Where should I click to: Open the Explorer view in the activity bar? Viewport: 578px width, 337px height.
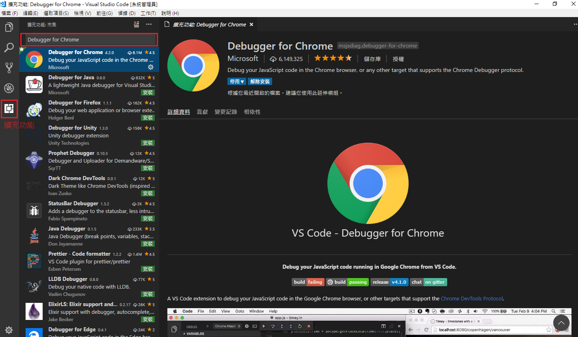pos(9,27)
